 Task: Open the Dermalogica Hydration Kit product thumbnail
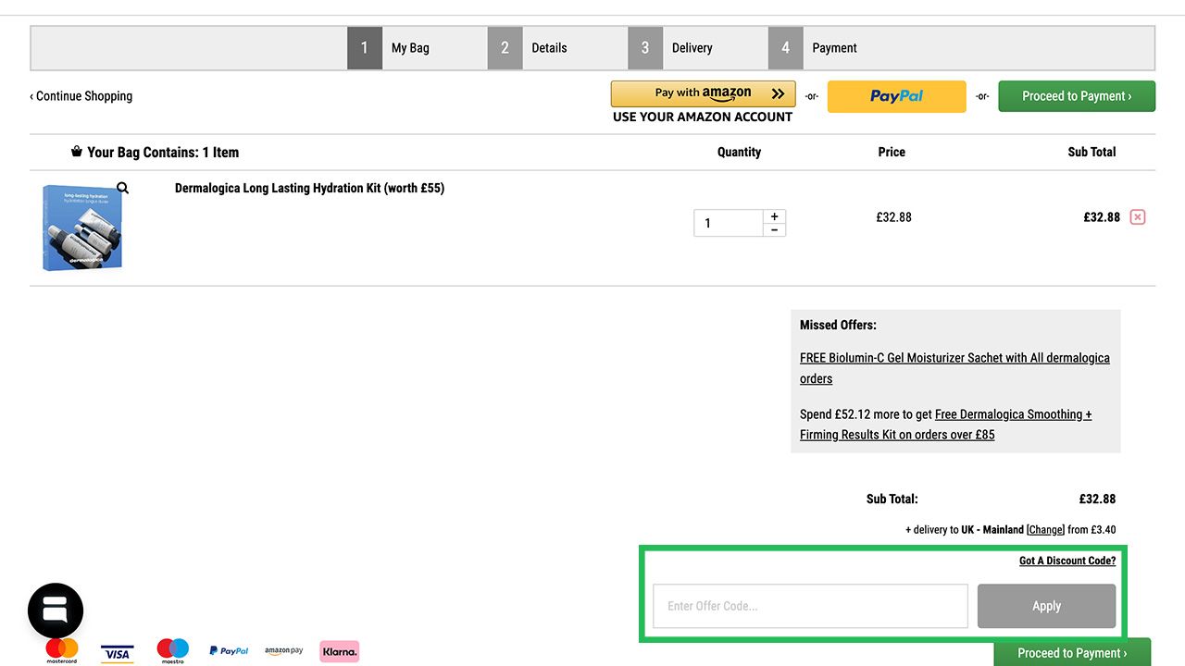pos(82,228)
